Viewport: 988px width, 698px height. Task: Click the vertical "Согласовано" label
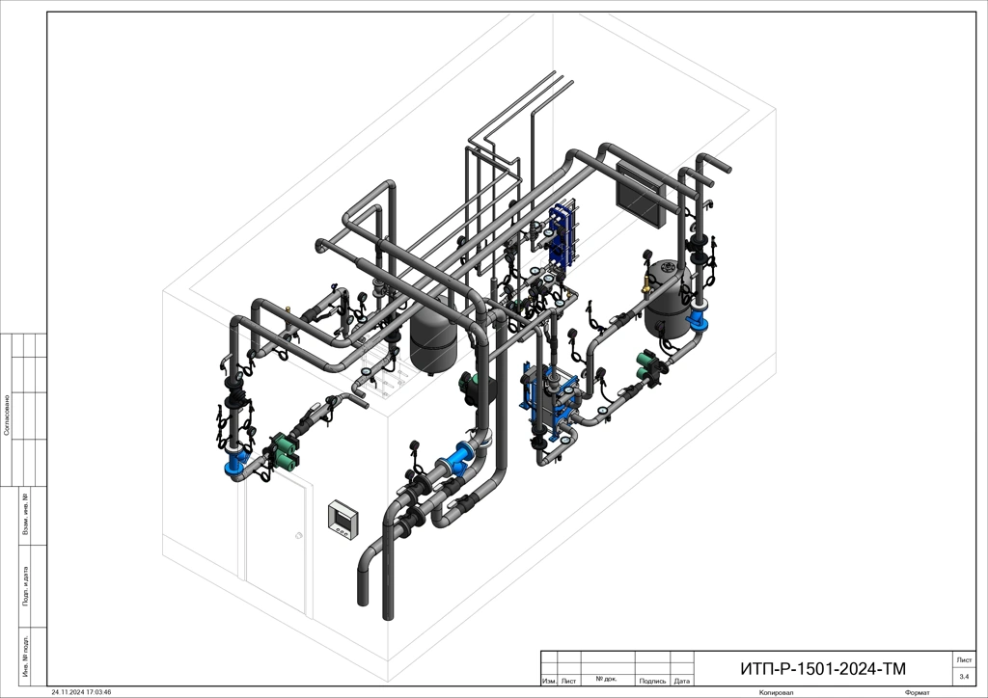(7, 415)
